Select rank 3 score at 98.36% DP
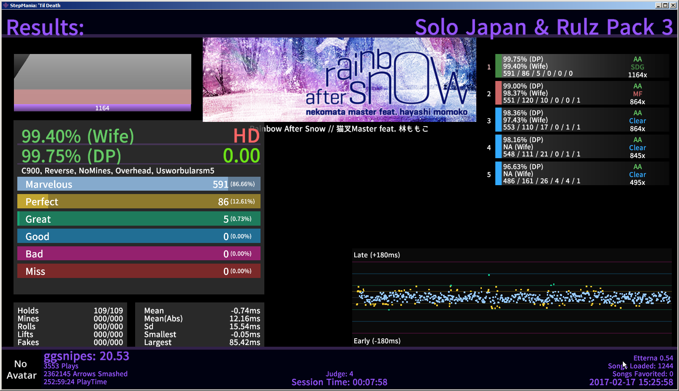Image resolution: width=679 pixels, height=391 pixels. 582,120
